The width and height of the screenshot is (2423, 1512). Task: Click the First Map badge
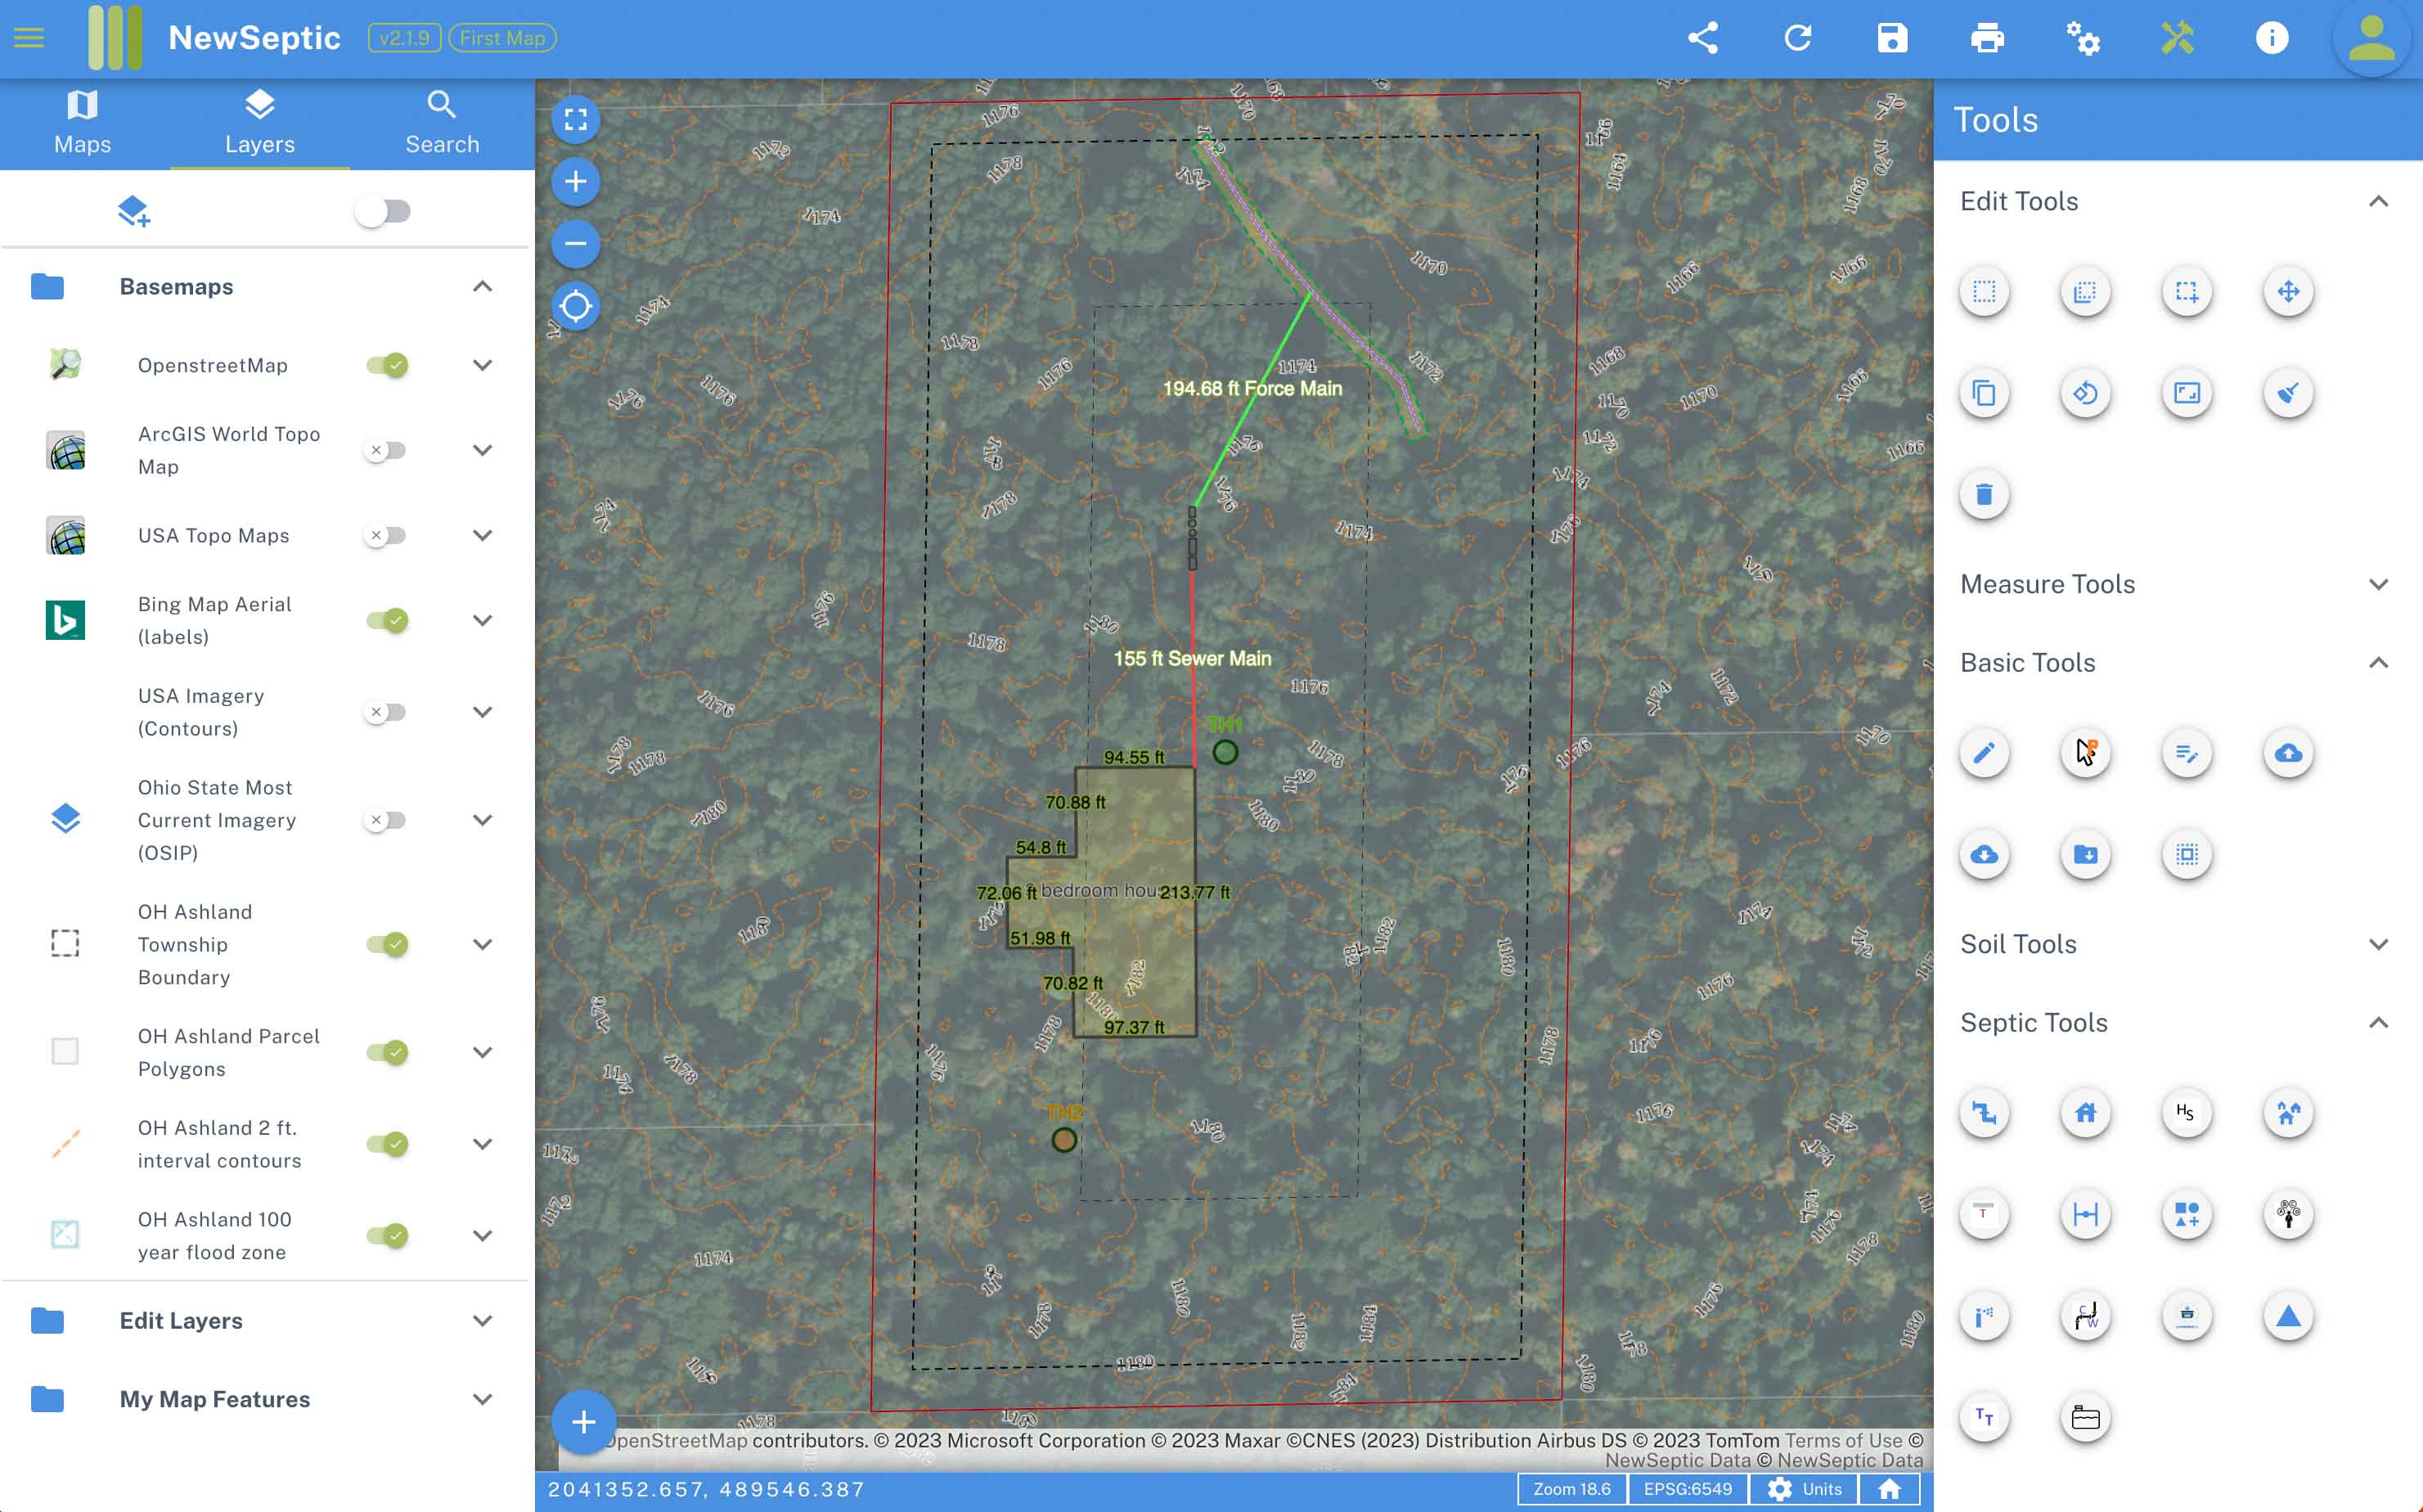(501, 38)
